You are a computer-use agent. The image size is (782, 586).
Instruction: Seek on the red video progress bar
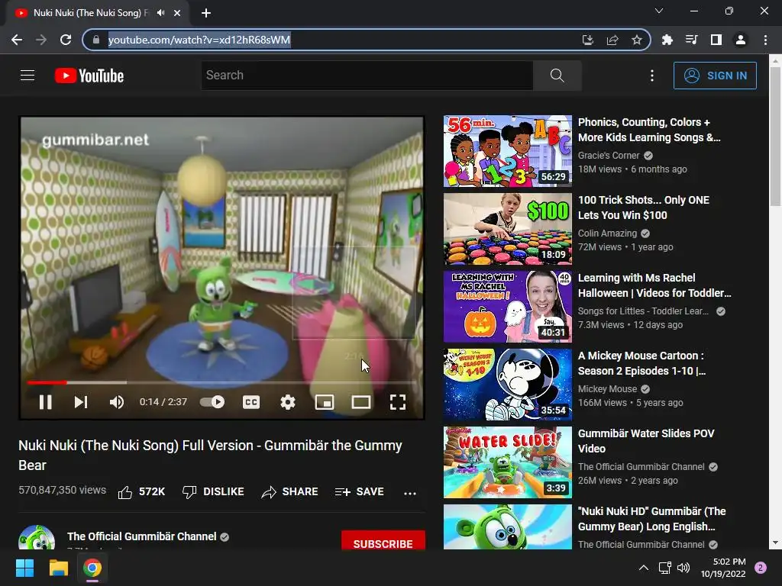221,383
